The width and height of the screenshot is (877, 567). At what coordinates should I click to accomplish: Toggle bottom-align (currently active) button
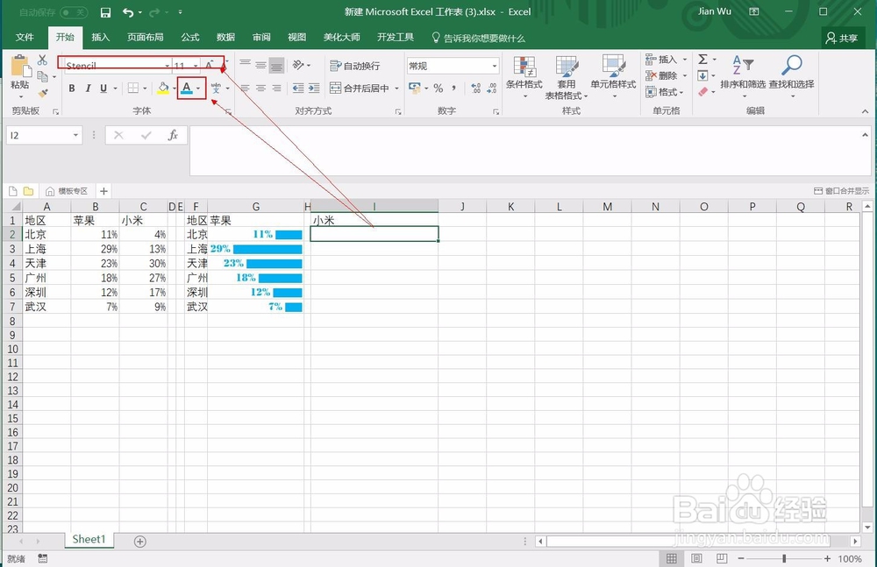pyautogui.click(x=276, y=66)
